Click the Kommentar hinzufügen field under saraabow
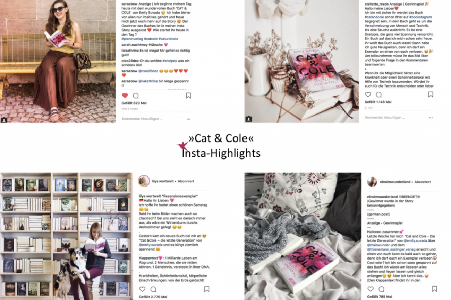Image resolution: width=451 pixels, height=300 pixels. point(142,119)
